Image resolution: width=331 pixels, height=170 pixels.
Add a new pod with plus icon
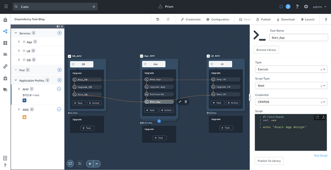coord(59,70)
